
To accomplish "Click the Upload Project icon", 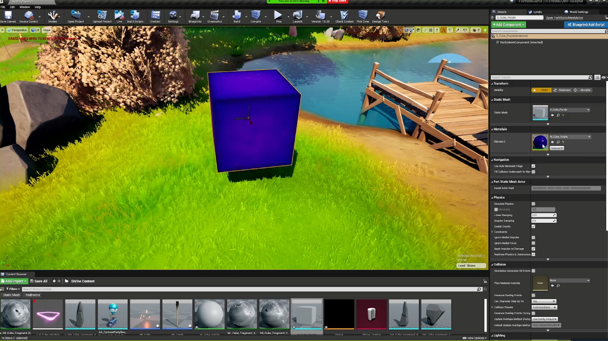I will (102, 17).
